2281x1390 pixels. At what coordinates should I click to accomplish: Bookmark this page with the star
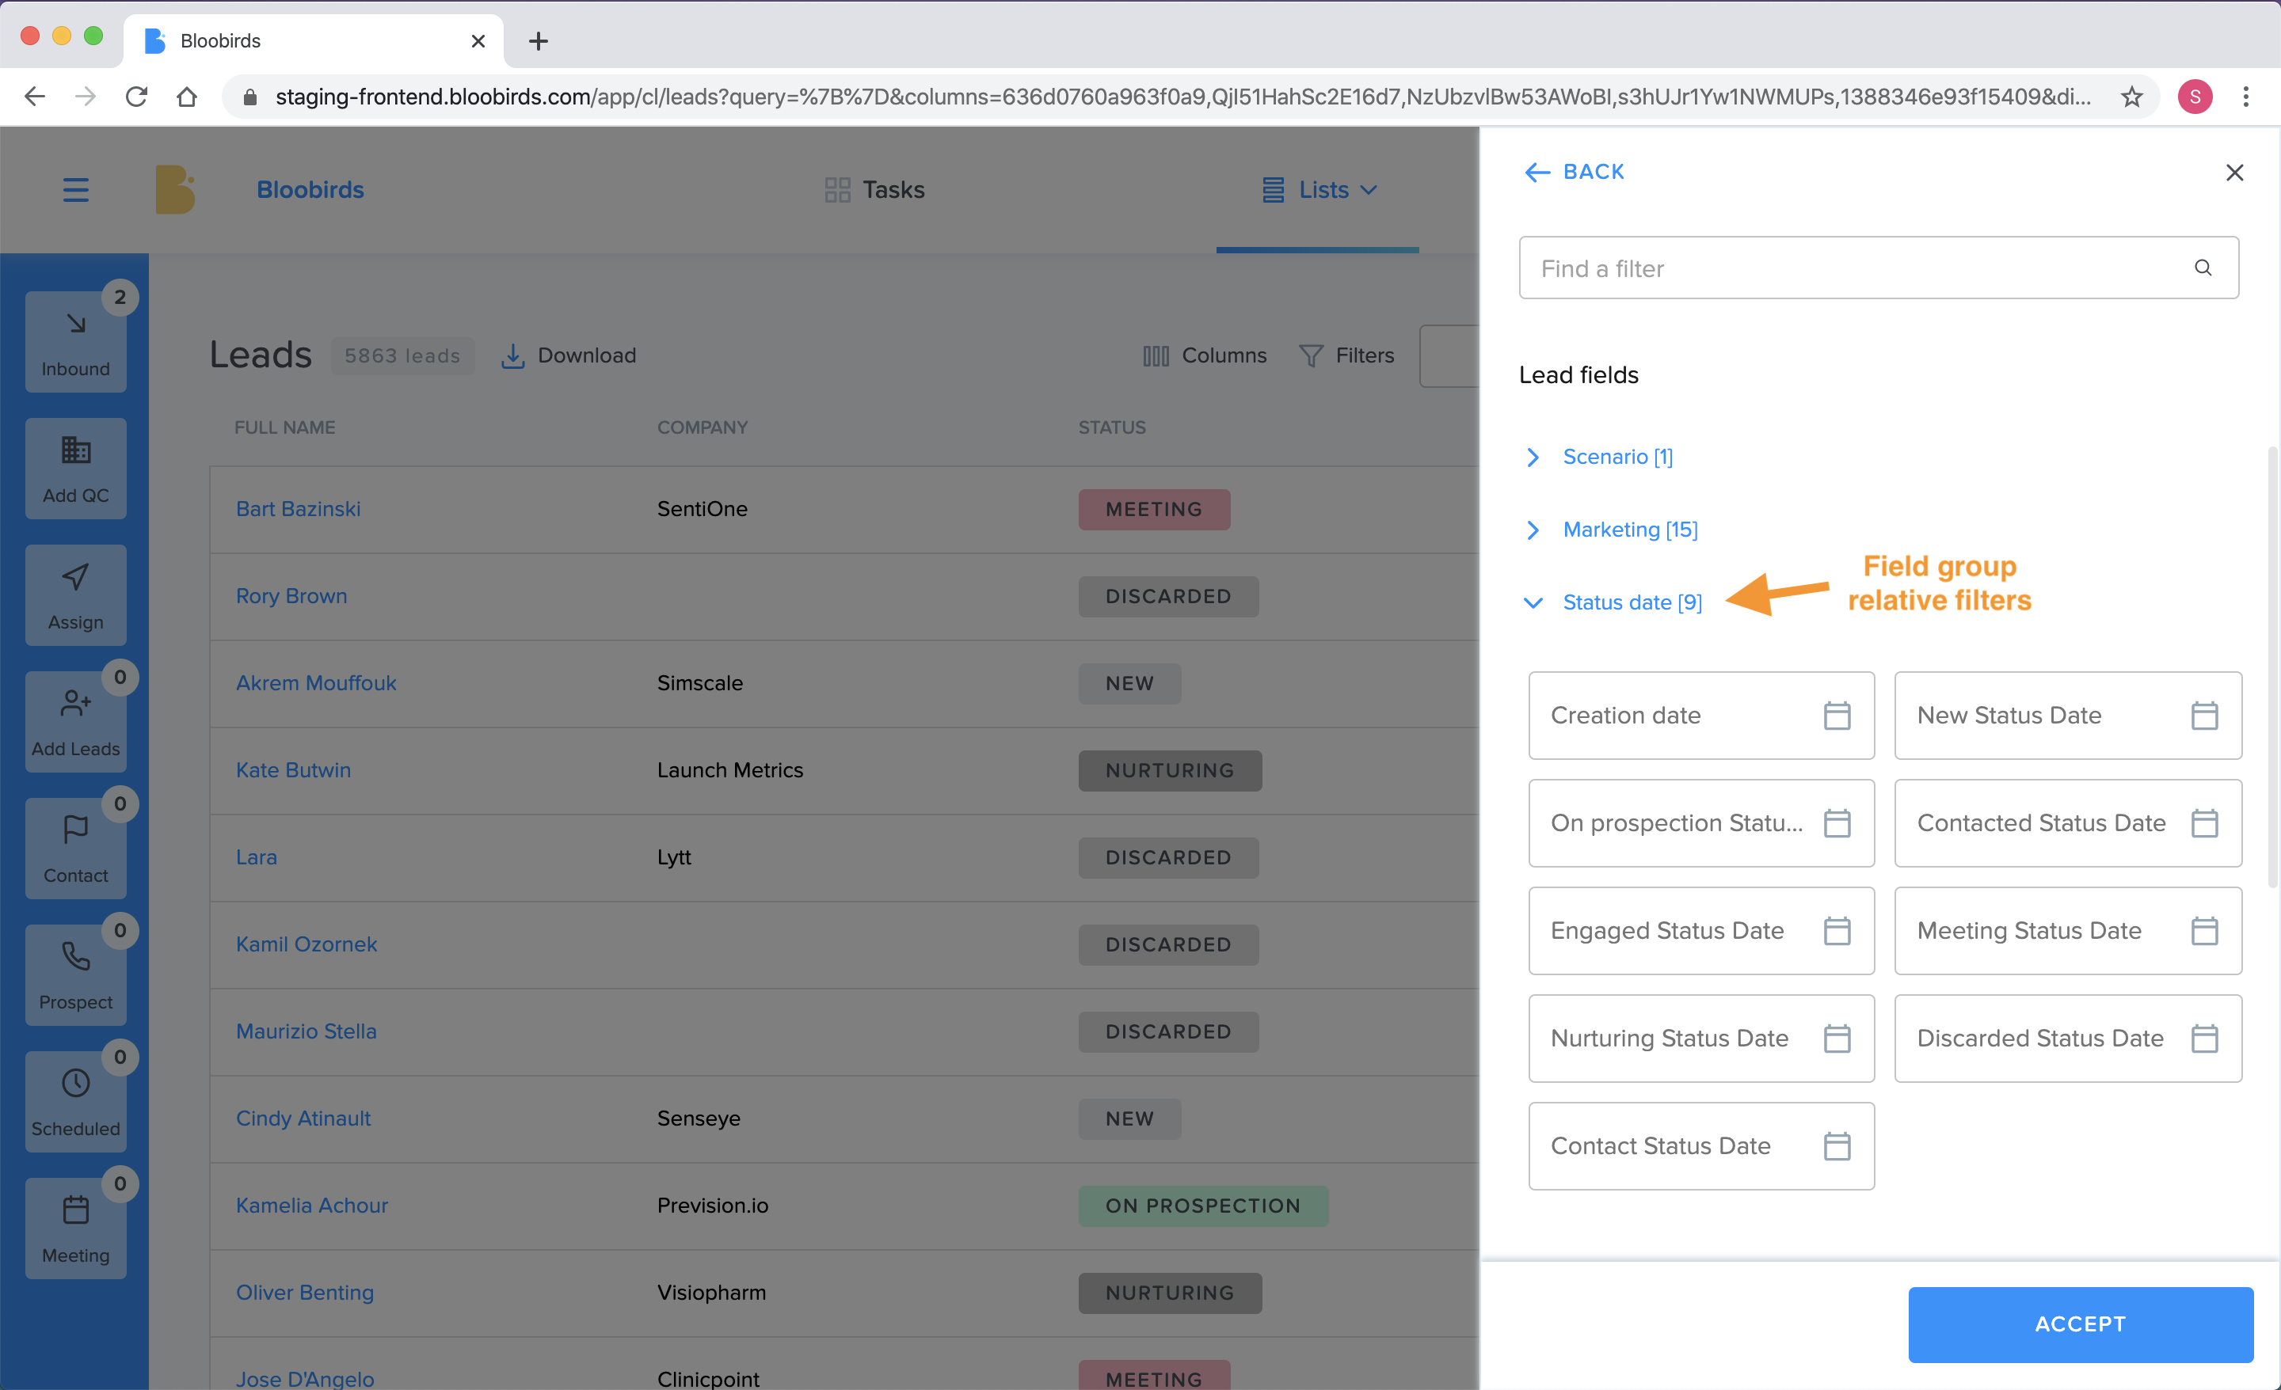2132,97
